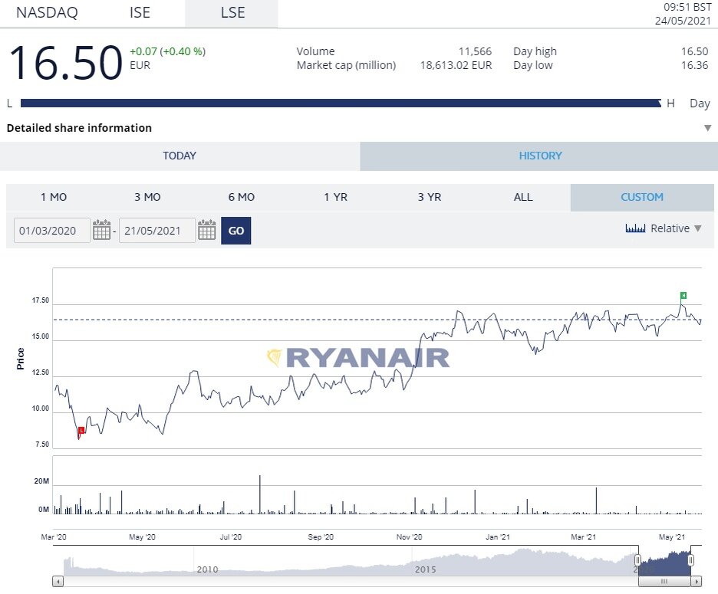718x594 pixels.
Task: Click the navigator scrollbar thumb
Action: pos(664,582)
